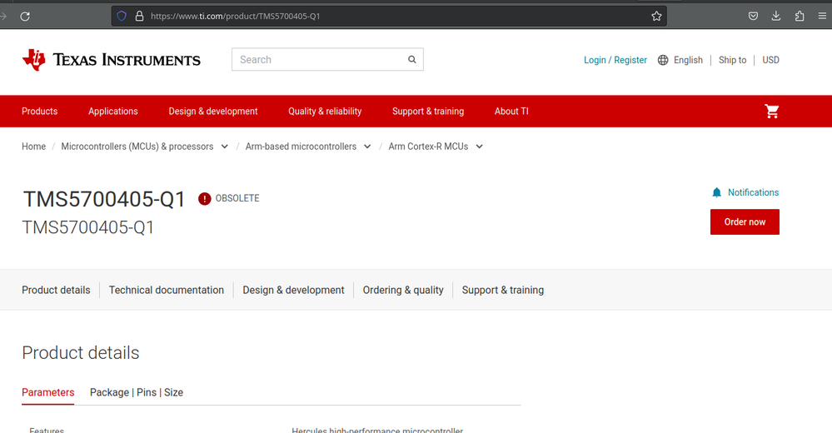Open the Firefox hamburger menu
The width and height of the screenshot is (832, 433).
tap(822, 16)
